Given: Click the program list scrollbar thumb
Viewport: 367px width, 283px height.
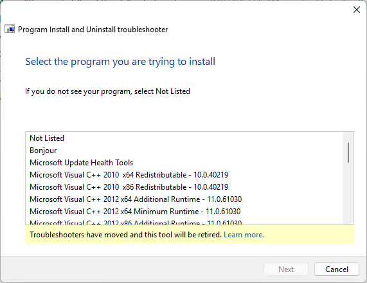Looking at the screenshot, I should pyautogui.click(x=348, y=152).
